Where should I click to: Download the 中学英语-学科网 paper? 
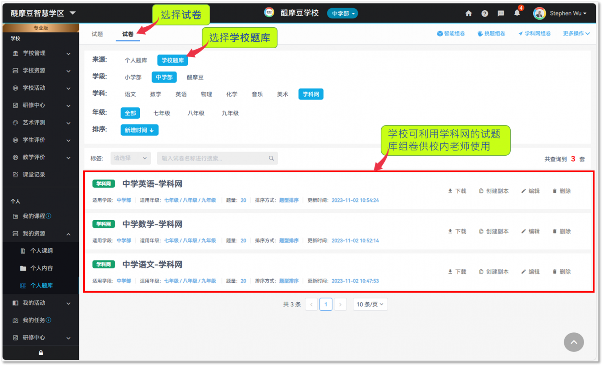[457, 191]
